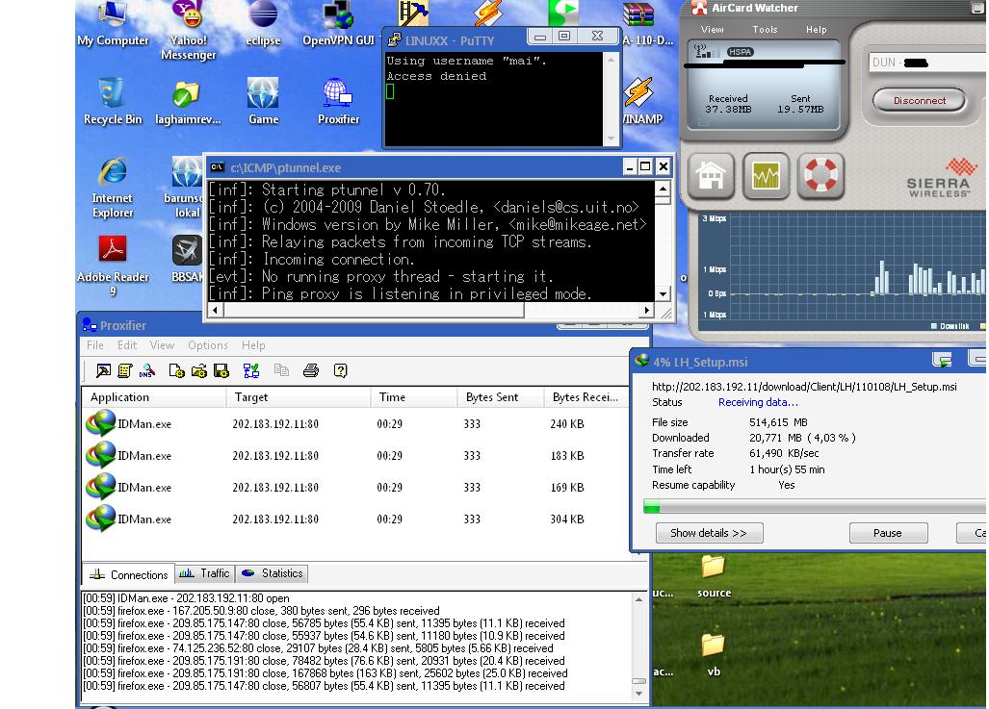This screenshot has width=989, height=709.
Task: Open Tools menu in AirCard Watcher
Action: click(x=765, y=30)
